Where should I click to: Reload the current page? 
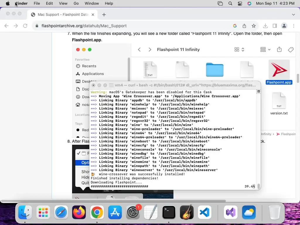point(25,26)
